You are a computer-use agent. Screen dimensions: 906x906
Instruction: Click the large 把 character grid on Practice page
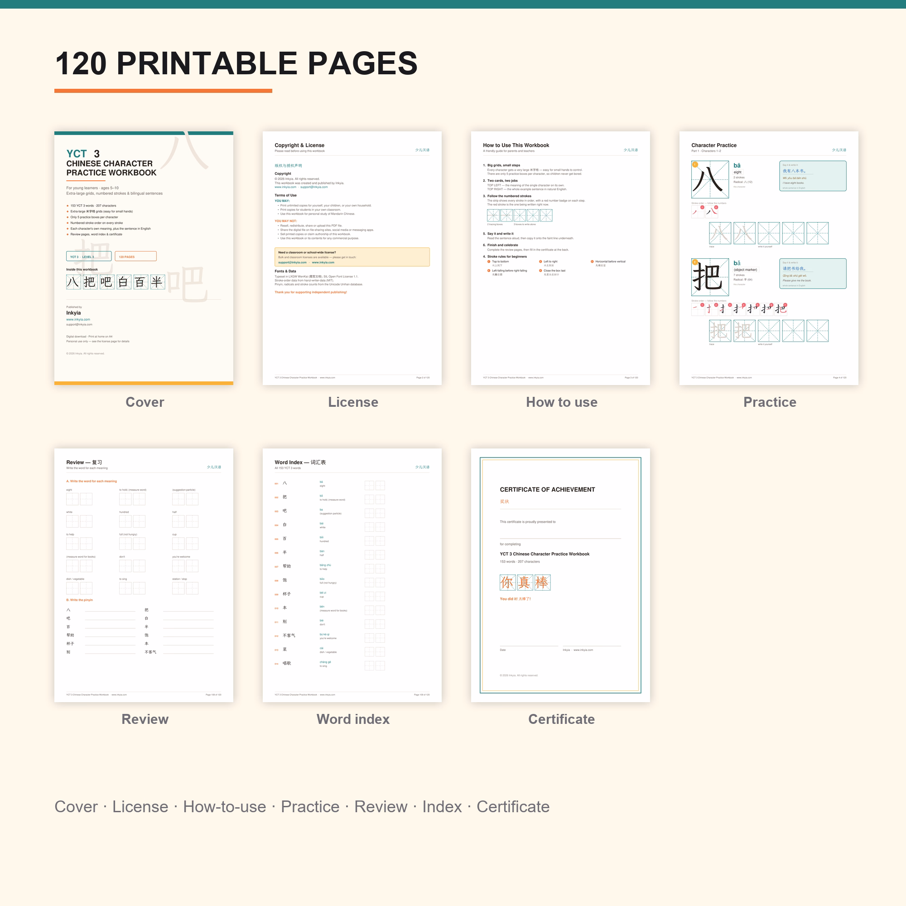[710, 277]
